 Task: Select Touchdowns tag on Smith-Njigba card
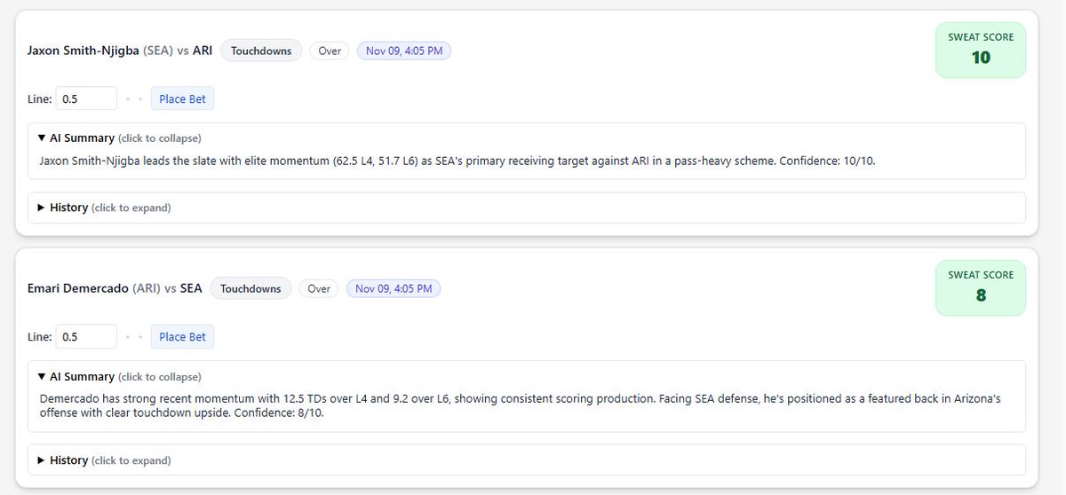point(261,51)
